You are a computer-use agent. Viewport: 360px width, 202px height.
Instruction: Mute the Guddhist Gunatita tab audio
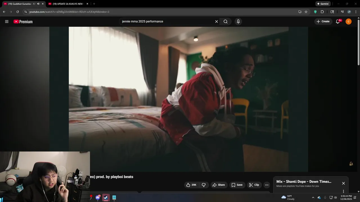point(38,4)
